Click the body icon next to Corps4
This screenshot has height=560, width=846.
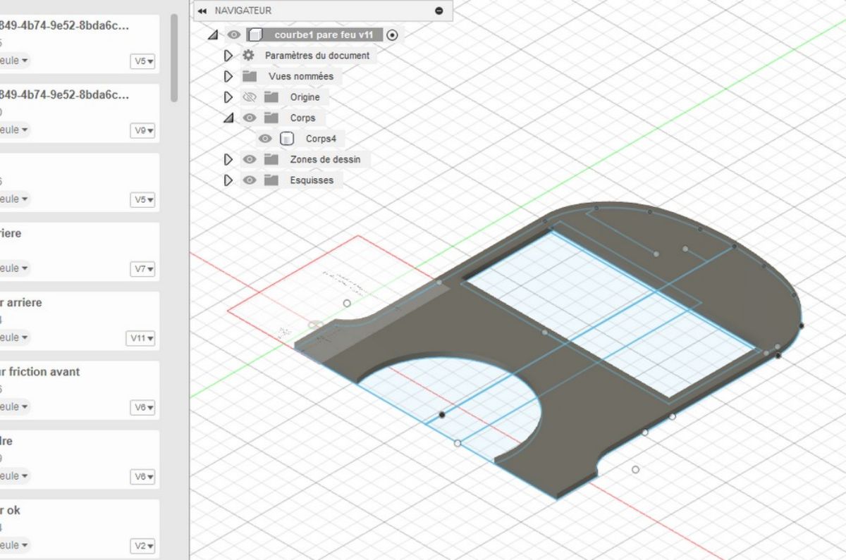(x=287, y=139)
